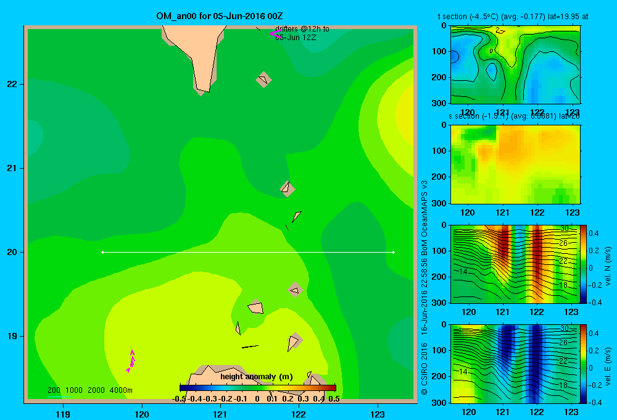This screenshot has width=617, height=420.
Task: Select the eastern endpoint marker of the white transect
Action: [394, 252]
